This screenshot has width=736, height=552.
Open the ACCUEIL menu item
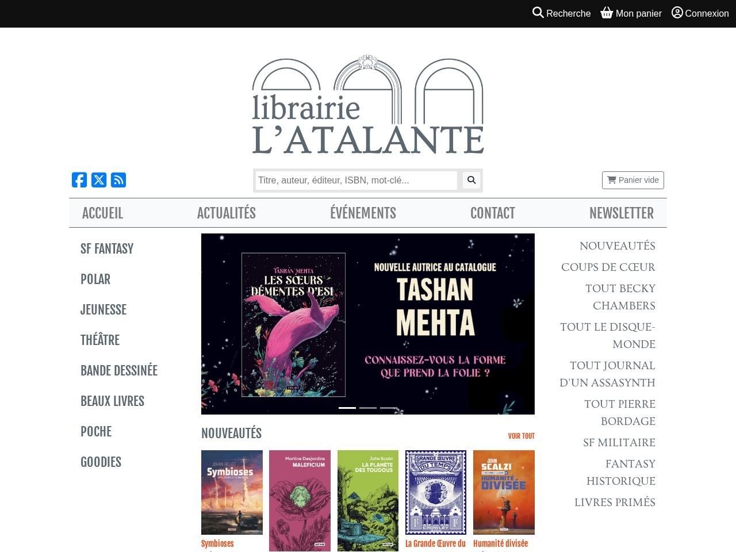point(102,213)
